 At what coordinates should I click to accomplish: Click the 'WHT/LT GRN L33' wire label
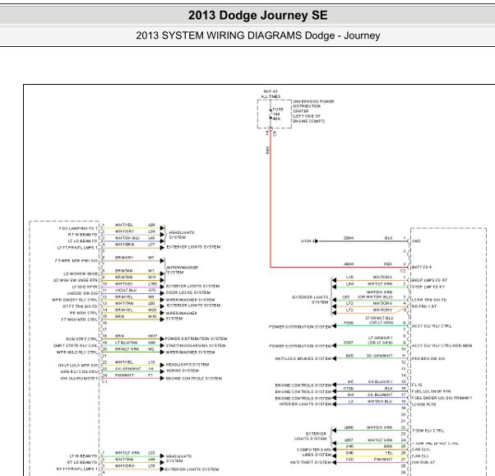pyautogui.click(x=135, y=453)
